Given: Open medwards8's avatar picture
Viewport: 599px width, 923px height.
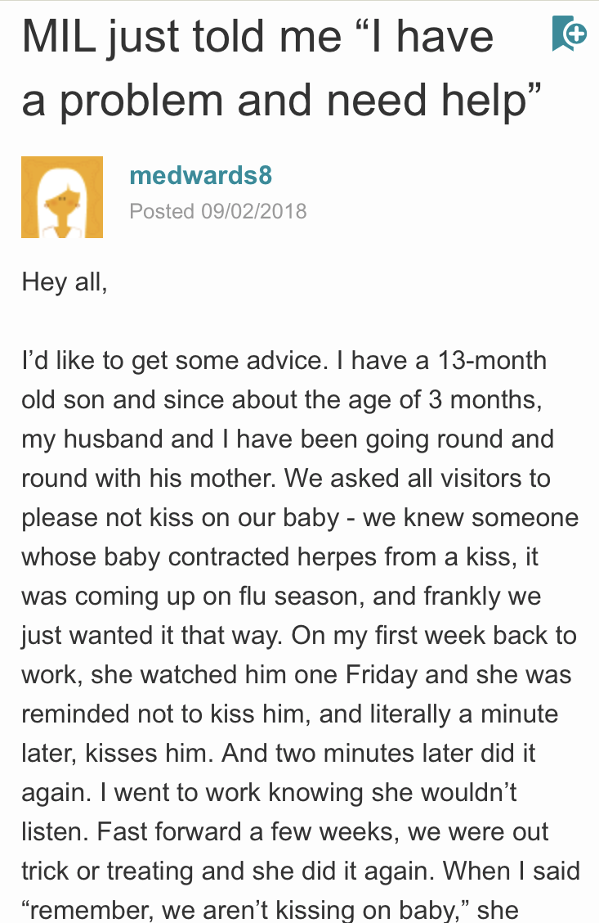Looking at the screenshot, I should pyautogui.click(x=62, y=197).
